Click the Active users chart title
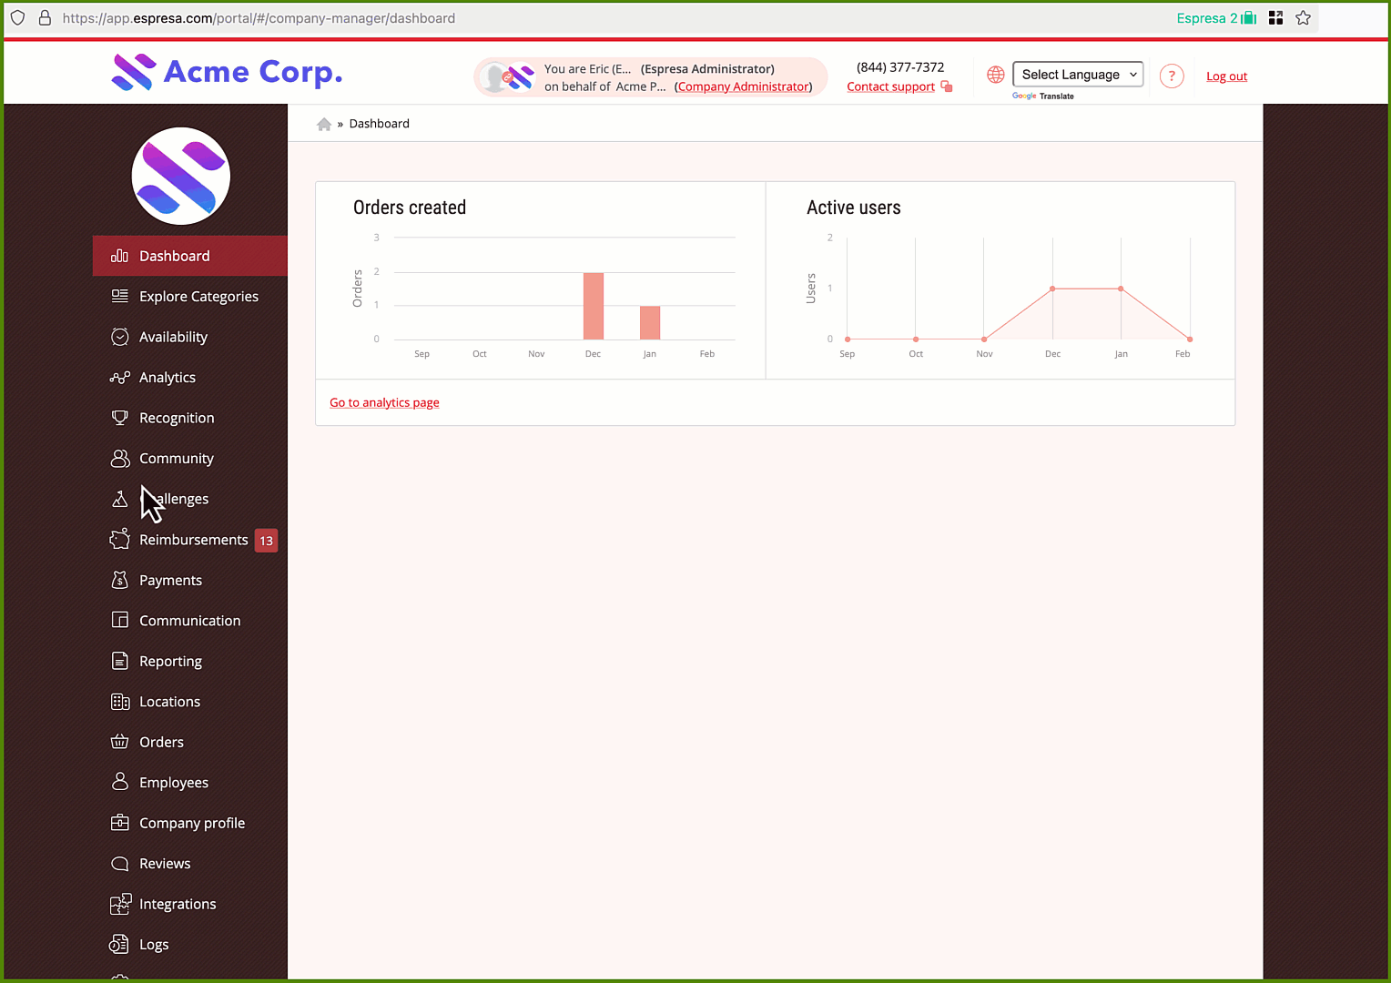Image resolution: width=1391 pixels, height=983 pixels. point(854,208)
